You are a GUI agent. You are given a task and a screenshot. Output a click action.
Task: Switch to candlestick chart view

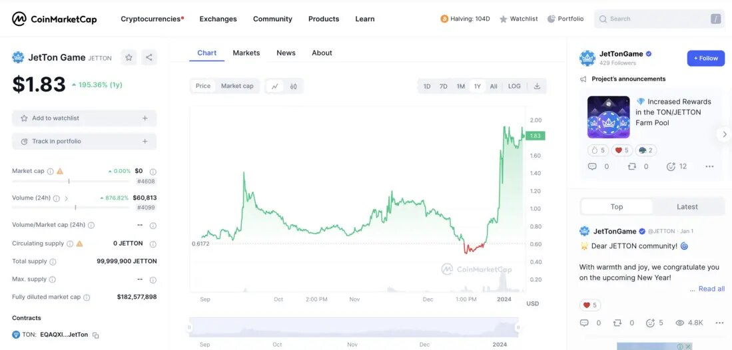coord(293,86)
